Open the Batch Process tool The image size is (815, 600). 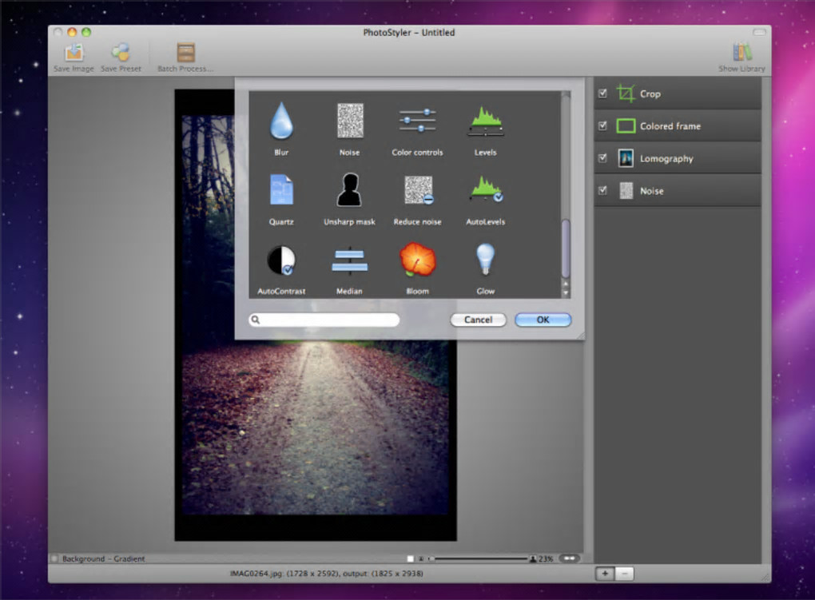coord(185,54)
